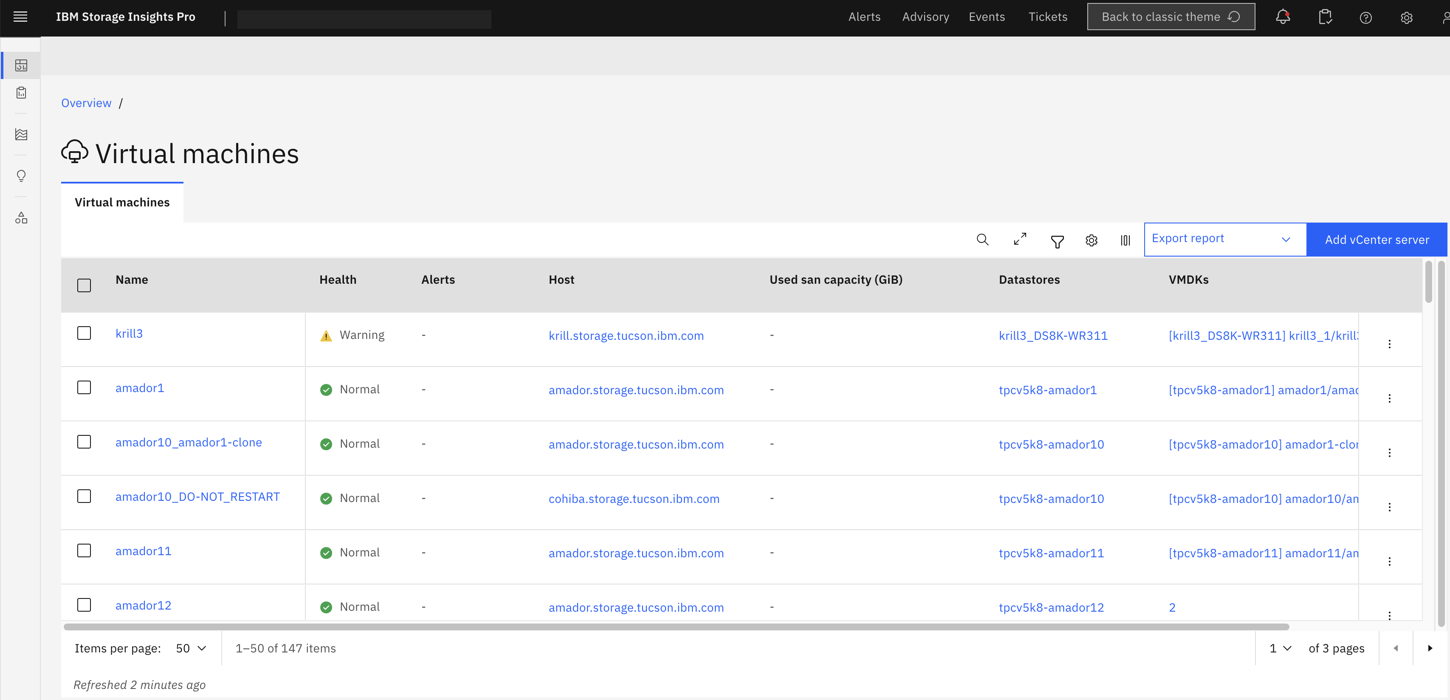
Task: Follow the Overview breadcrumb link
Action: pyautogui.click(x=86, y=103)
